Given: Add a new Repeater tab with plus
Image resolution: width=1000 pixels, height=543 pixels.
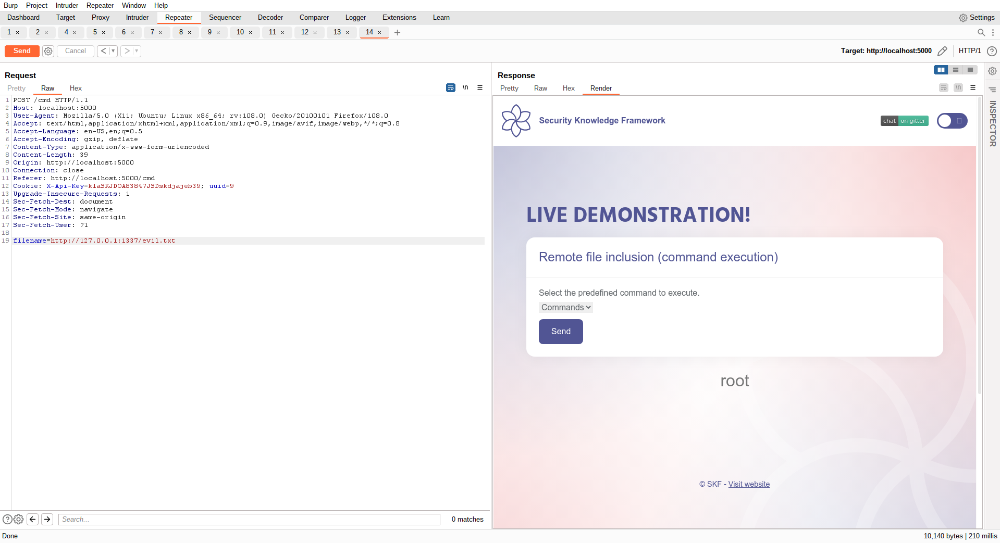Looking at the screenshot, I should click(397, 32).
